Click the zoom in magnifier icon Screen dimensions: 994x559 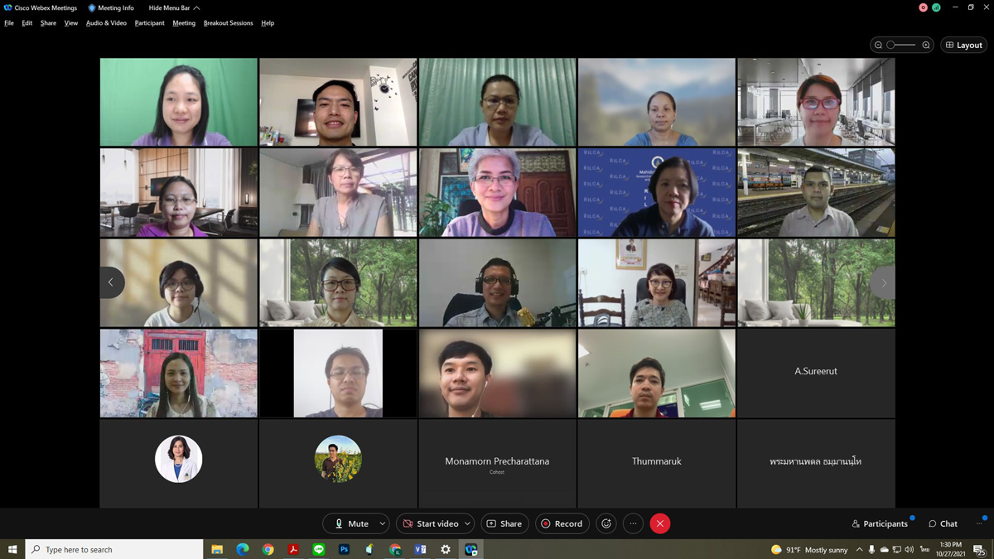tap(926, 45)
